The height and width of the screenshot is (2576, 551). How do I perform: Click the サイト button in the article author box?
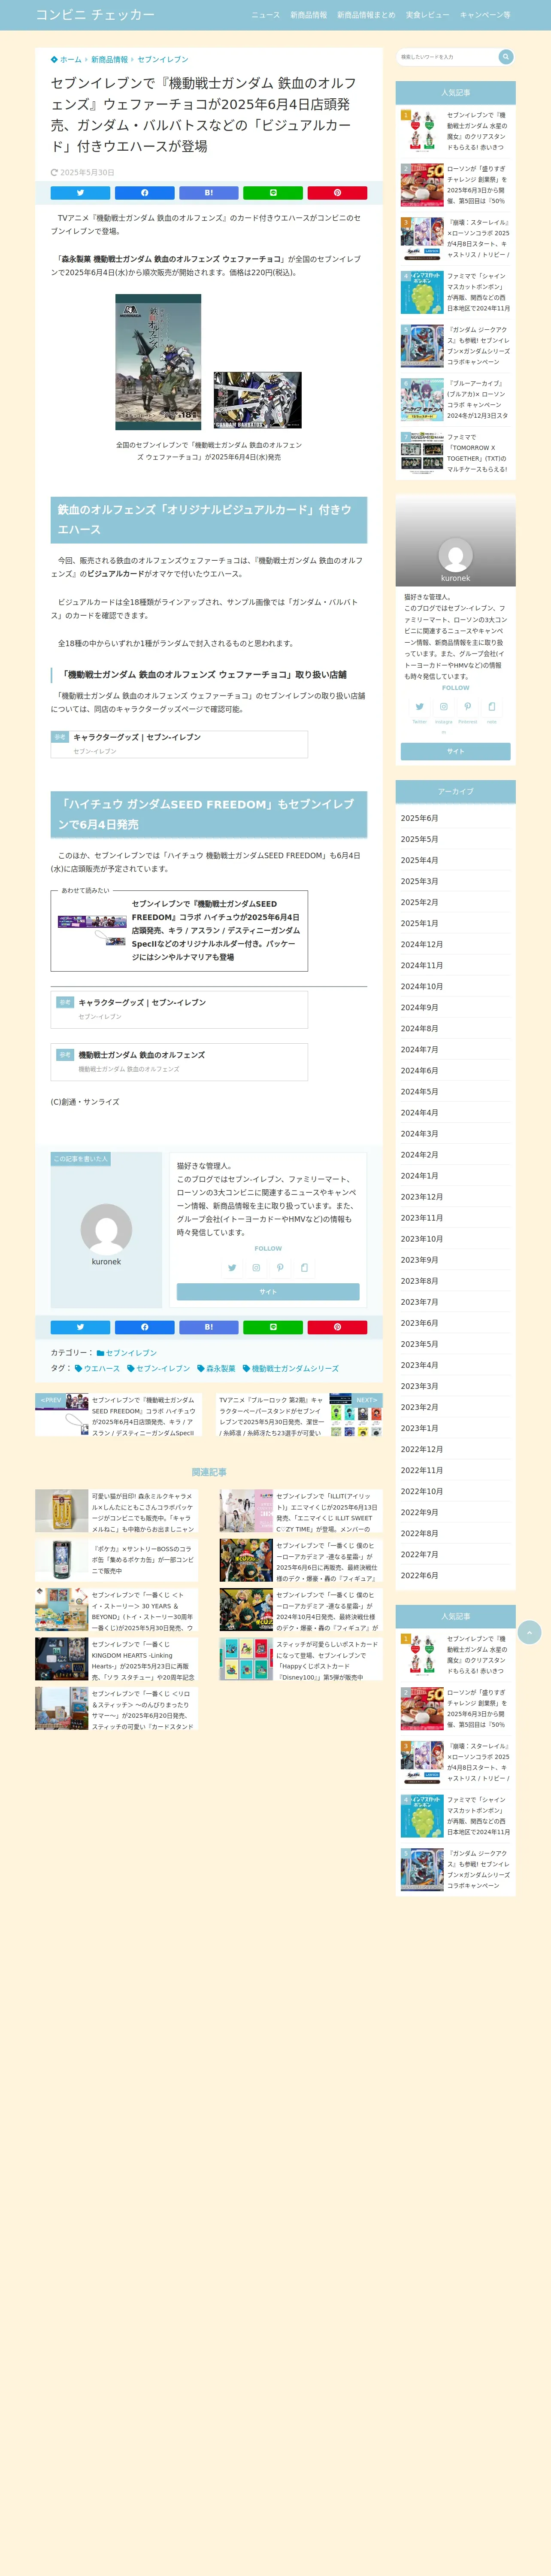click(268, 1292)
